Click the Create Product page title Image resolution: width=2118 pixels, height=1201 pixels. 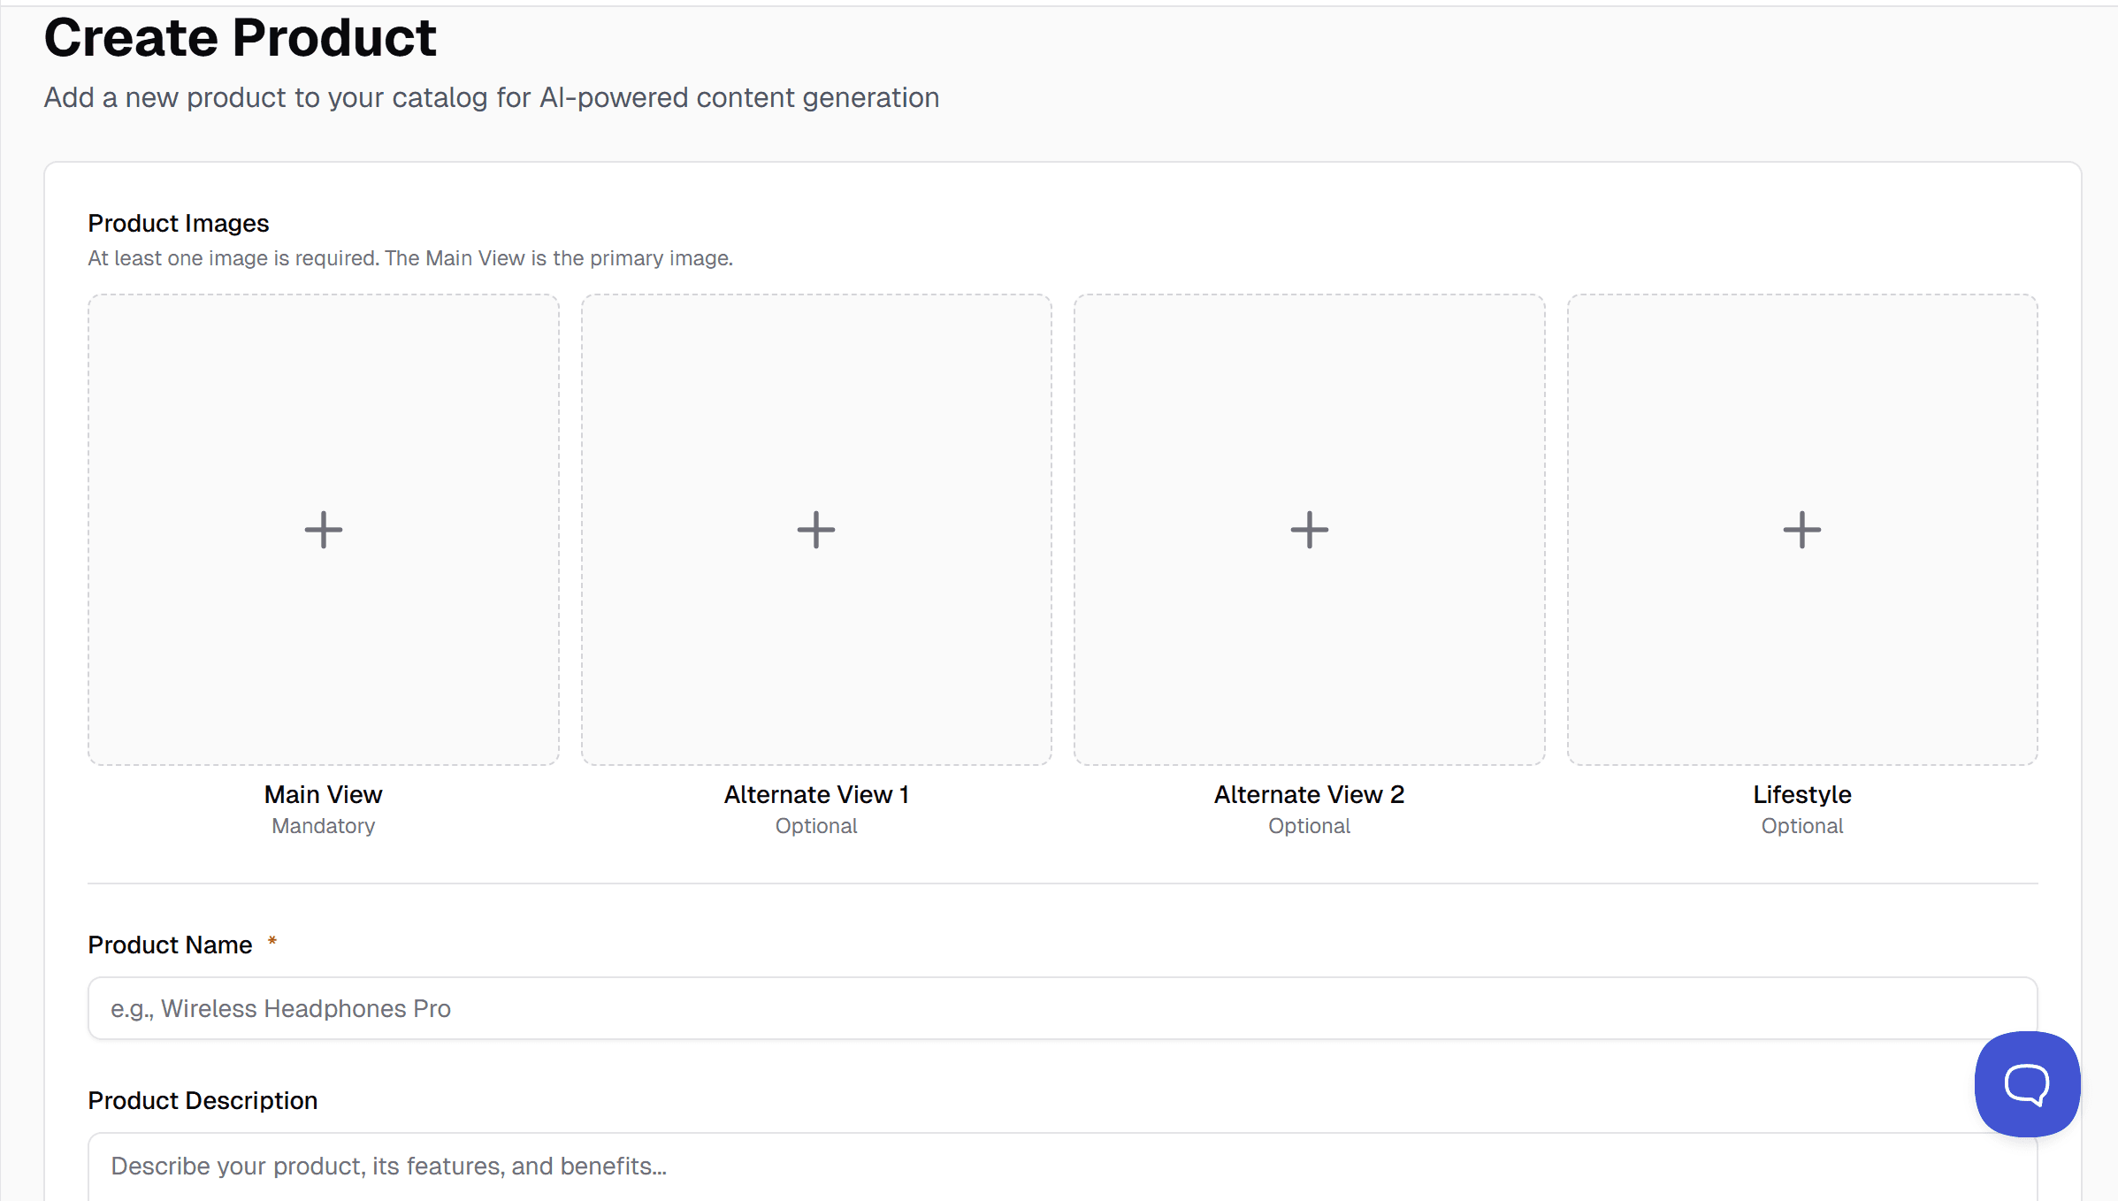coord(241,38)
